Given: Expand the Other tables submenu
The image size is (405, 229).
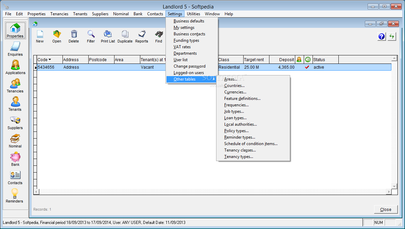Looking at the screenshot, I should 191,79.
